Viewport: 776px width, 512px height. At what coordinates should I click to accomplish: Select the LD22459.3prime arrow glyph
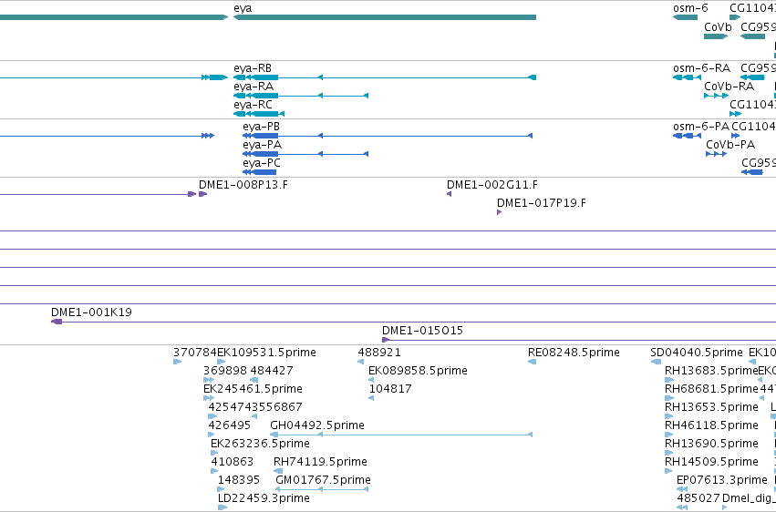point(222,507)
